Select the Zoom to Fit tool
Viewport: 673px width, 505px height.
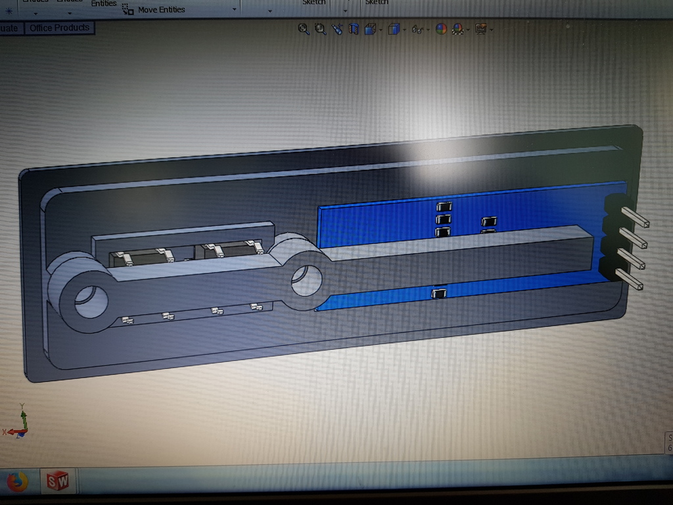pyautogui.click(x=304, y=29)
